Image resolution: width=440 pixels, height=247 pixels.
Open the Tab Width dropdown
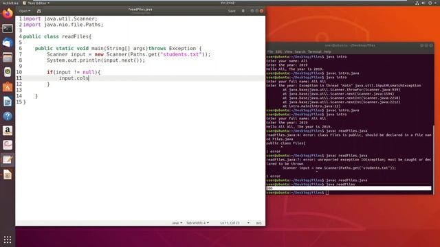[x=197, y=223]
